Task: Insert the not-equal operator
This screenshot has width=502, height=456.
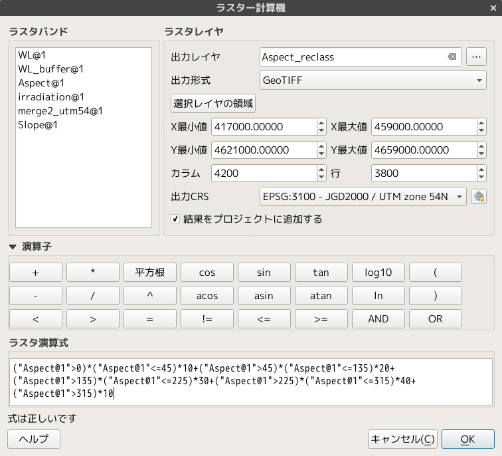Action: [x=207, y=319]
